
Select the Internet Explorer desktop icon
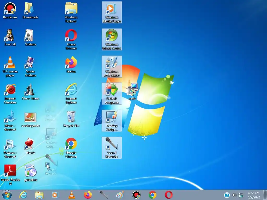(71, 93)
